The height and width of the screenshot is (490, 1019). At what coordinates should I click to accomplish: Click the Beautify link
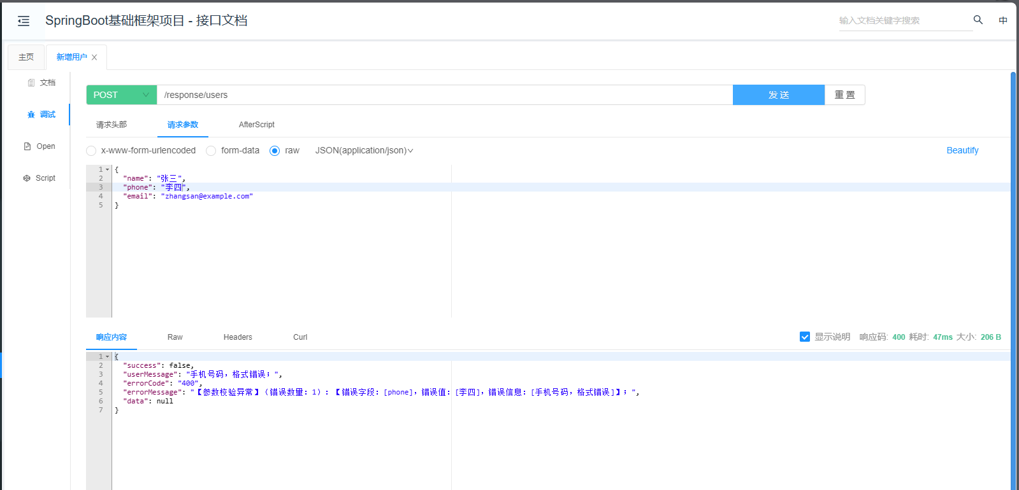(962, 151)
